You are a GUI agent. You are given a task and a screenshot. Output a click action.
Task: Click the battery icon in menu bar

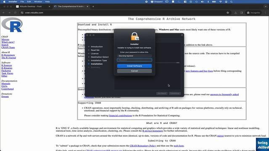click(x=214, y=2)
